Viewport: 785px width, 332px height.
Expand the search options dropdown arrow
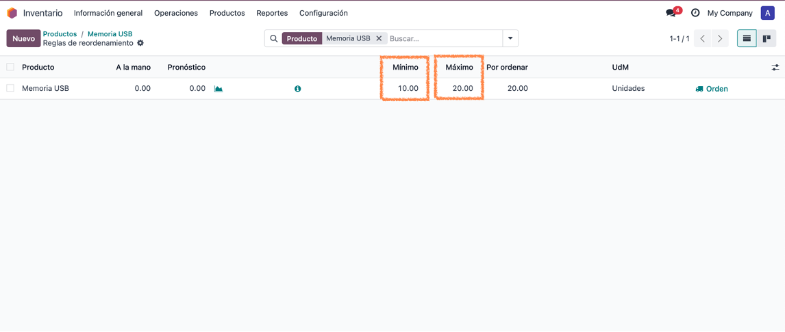[x=510, y=38]
